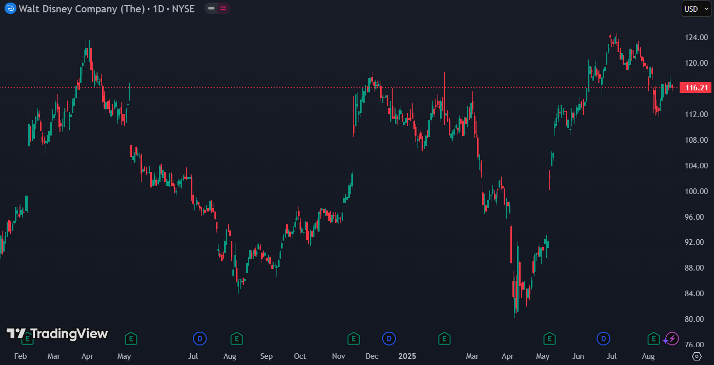Click the bold 2025 time axis label
Viewport: 714px width, 365px height.
[x=407, y=356]
